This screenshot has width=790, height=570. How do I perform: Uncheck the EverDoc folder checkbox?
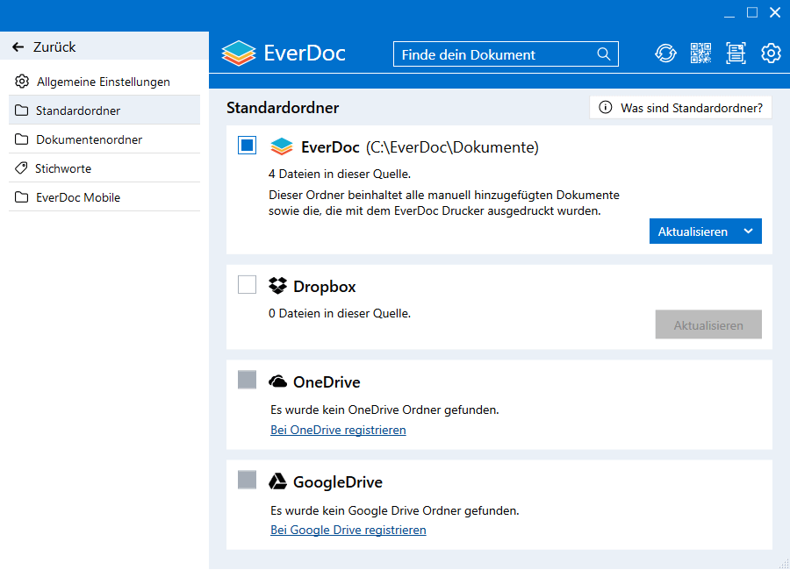(x=247, y=146)
